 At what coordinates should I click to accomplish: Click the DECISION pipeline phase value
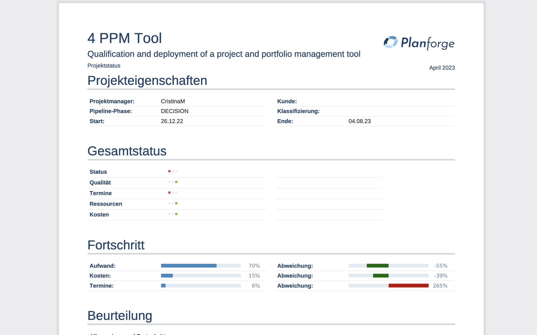[175, 111]
